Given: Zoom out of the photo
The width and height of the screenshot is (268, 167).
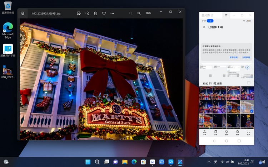Looking at the screenshot, I should (x=130, y=13).
